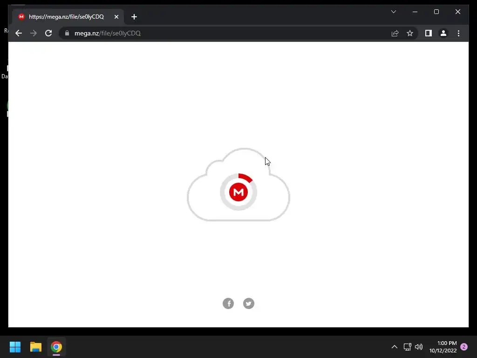The height and width of the screenshot is (358, 477).
Task: Open notifications badge showing 2
Action: (x=464, y=347)
